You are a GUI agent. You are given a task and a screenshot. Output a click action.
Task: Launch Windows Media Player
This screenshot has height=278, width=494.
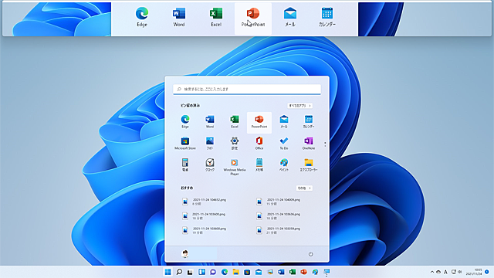point(234,167)
